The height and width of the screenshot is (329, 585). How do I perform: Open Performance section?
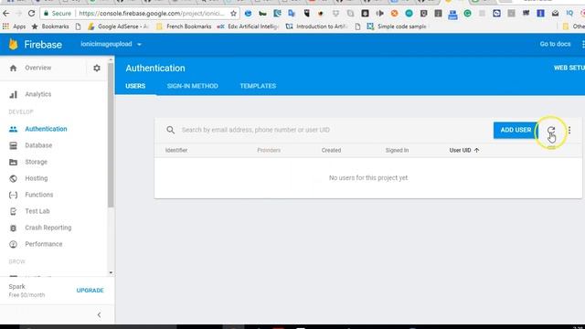pyautogui.click(x=44, y=244)
